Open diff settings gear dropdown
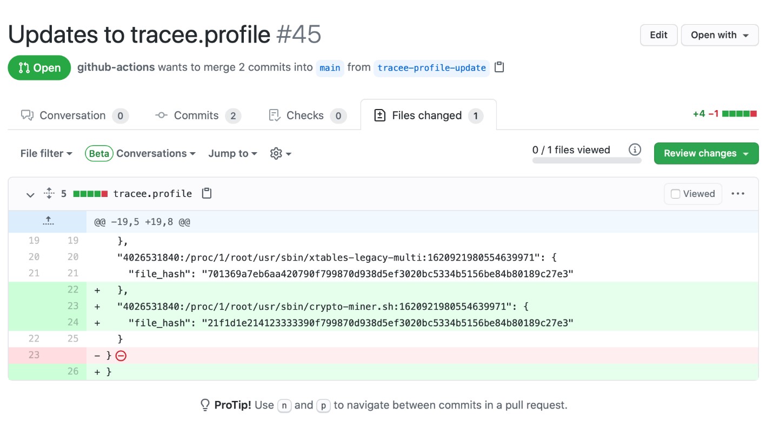The width and height of the screenshot is (773, 429). click(281, 154)
